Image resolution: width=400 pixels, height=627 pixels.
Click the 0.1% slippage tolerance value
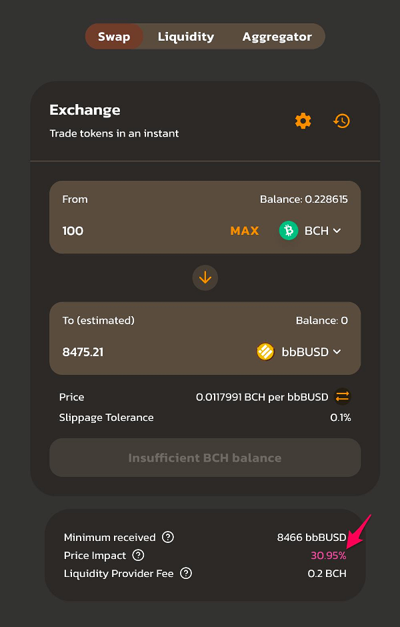coord(341,418)
